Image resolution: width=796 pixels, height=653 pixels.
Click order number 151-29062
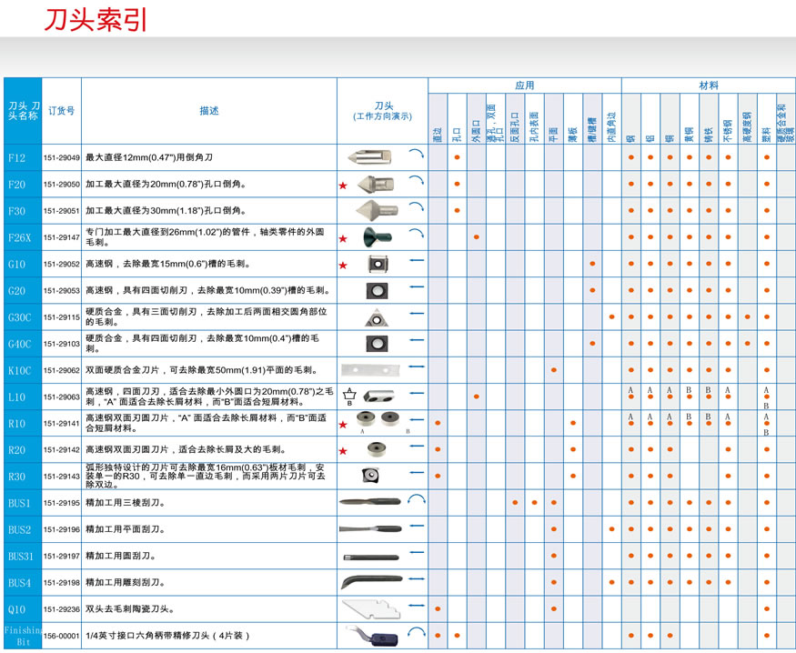pyautogui.click(x=62, y=370)
